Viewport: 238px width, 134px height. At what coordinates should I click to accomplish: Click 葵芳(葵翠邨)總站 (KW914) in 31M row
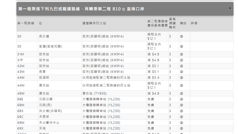click(103, 54)
